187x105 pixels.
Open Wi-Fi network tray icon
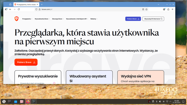click(x=167, y=101)
